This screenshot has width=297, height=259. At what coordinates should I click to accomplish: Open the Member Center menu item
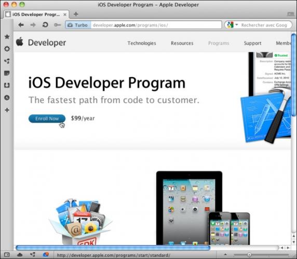tap(283, 44)
